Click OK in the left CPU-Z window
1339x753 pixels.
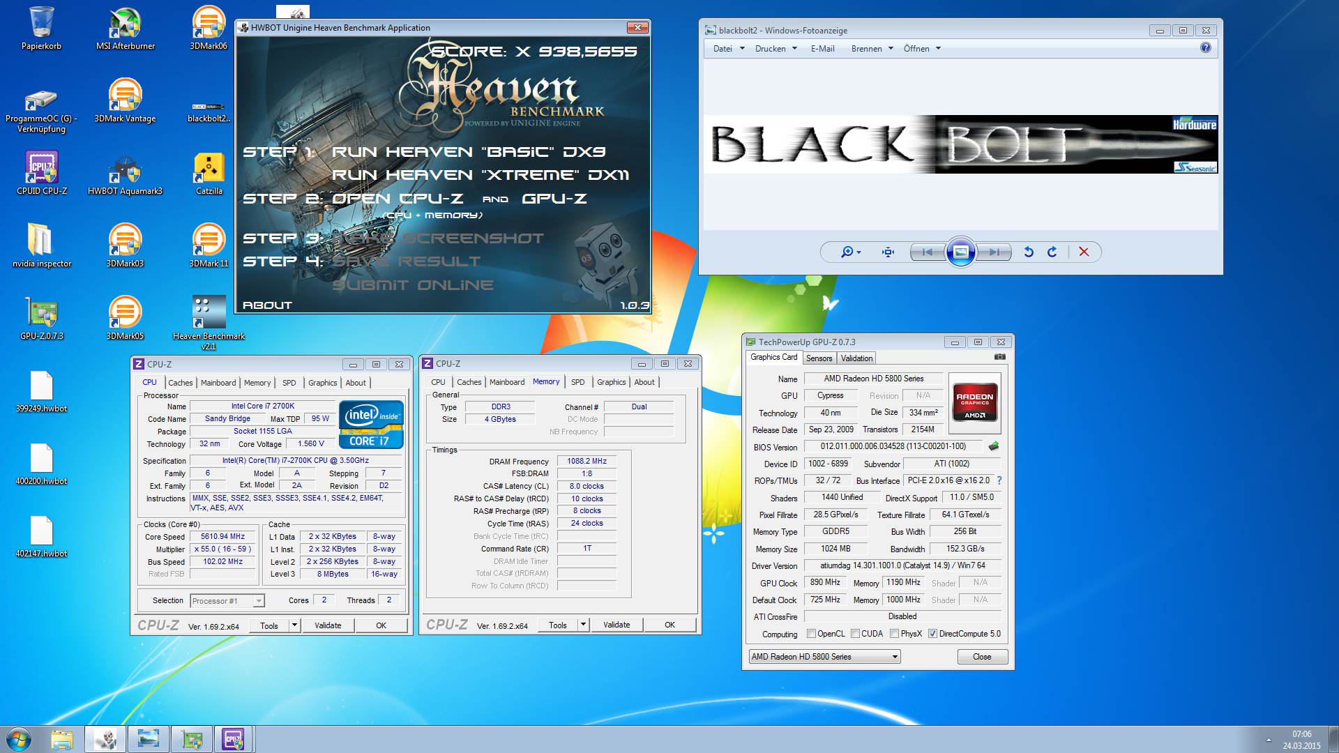point(381,625)
